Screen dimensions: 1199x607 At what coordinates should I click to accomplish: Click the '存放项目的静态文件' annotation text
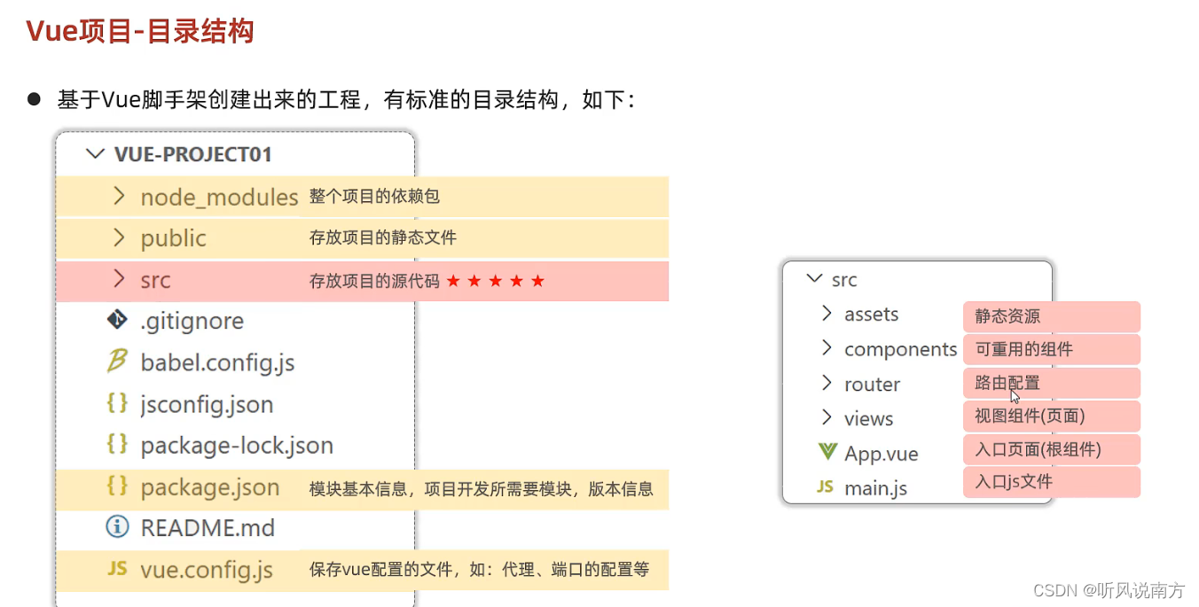click(383, 237)
